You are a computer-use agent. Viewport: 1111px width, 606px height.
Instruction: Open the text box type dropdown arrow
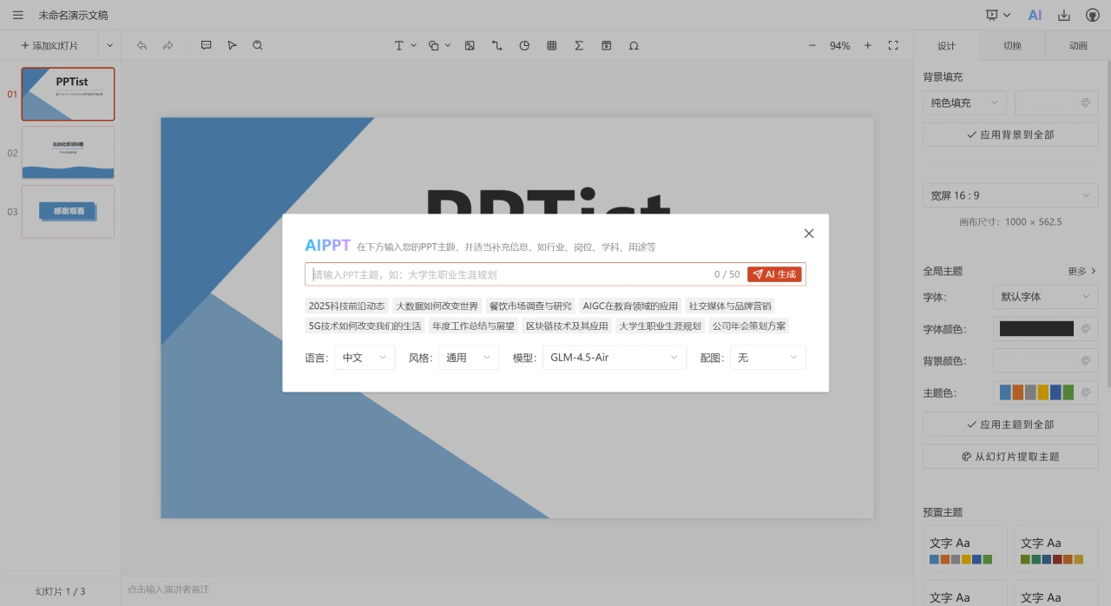(413, 45)
